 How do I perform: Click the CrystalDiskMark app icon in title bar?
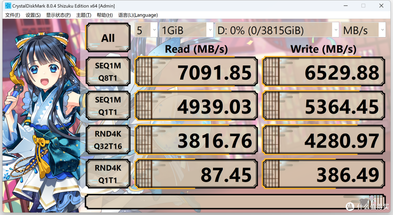(x=8, y=5)
